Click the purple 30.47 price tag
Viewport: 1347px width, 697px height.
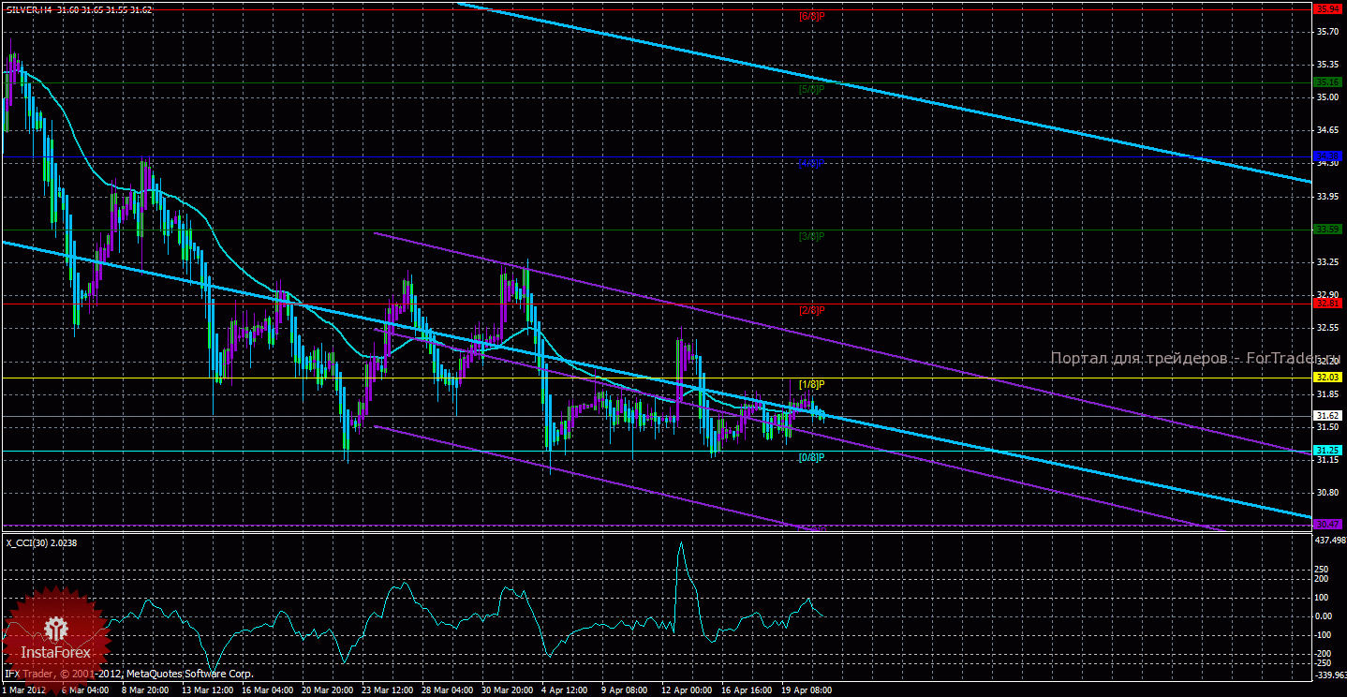[1327, 524]
